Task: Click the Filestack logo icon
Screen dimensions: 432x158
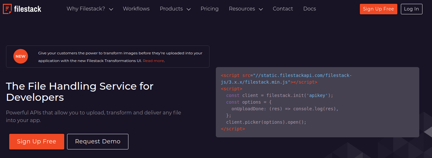Action: [7, 9]
